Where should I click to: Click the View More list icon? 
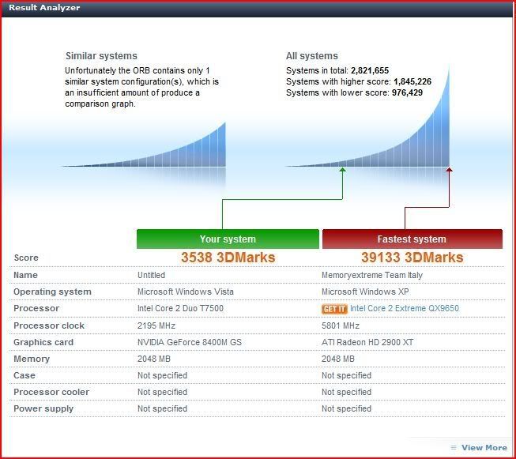click(x=454, y=447)
